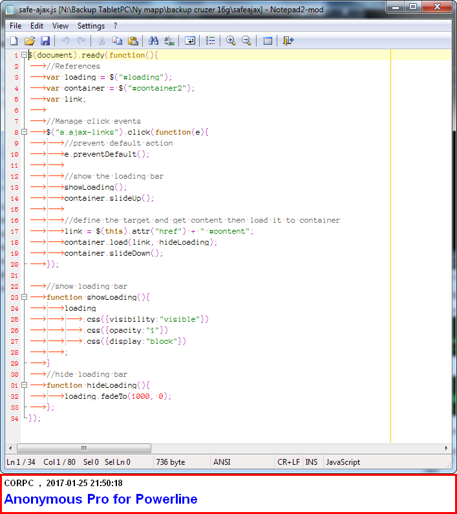Click the ANSI encoding label in status bar
This screenshot has width=457, height=514.
coord(222,462)
